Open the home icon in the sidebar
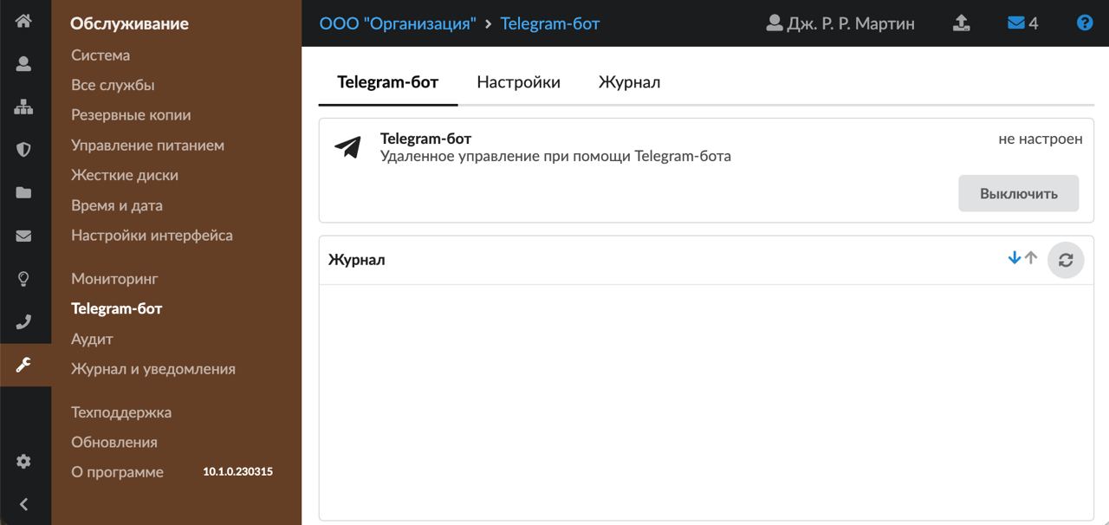This screenshot has height=525, width=1109. point(23,20)
